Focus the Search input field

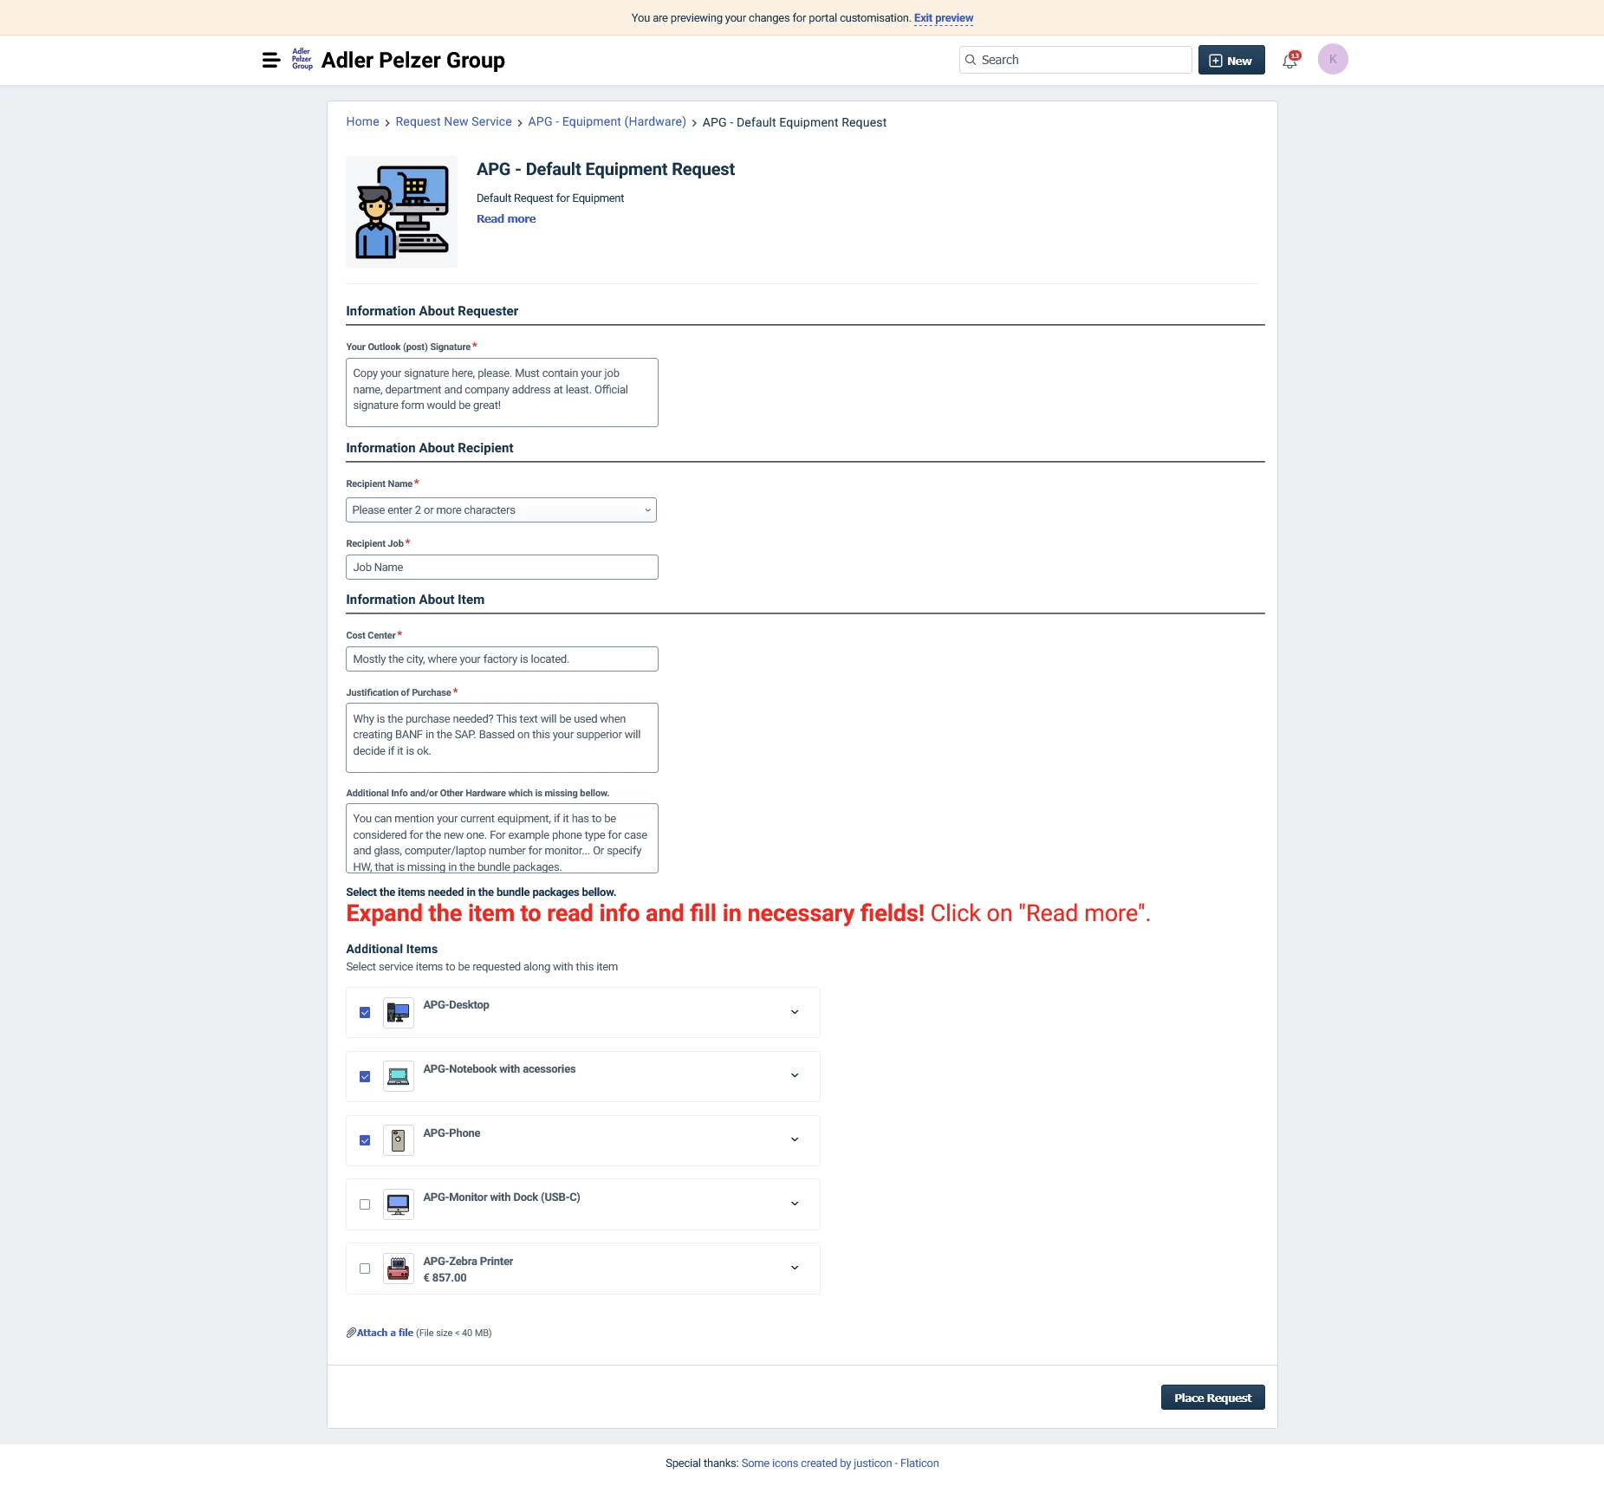1075,60
